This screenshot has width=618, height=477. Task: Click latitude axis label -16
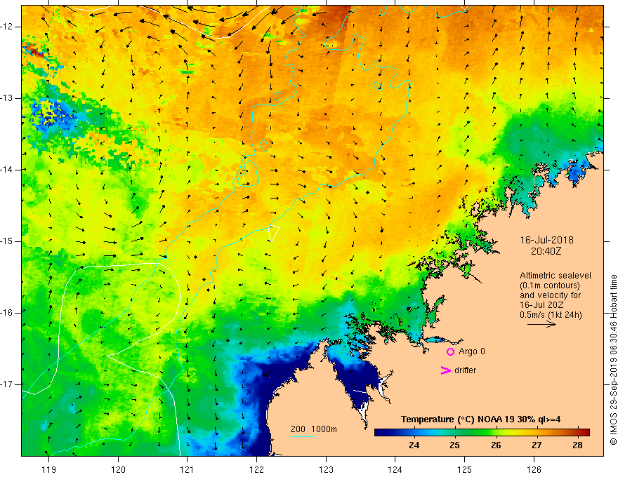7,313
